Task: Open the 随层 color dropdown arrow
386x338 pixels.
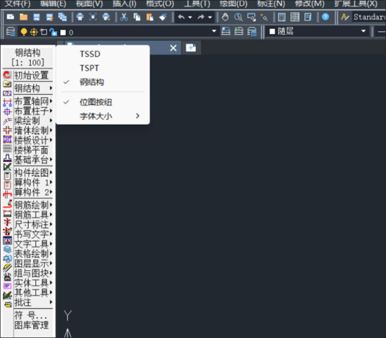Action: pyautogui.click(x=363, y=31)
